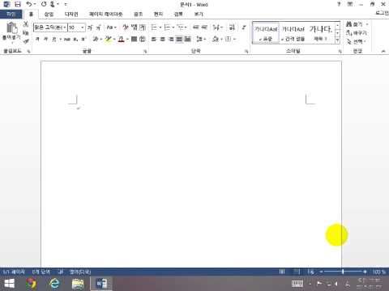
Task: Select the No Spacing style
Action: 293,33
